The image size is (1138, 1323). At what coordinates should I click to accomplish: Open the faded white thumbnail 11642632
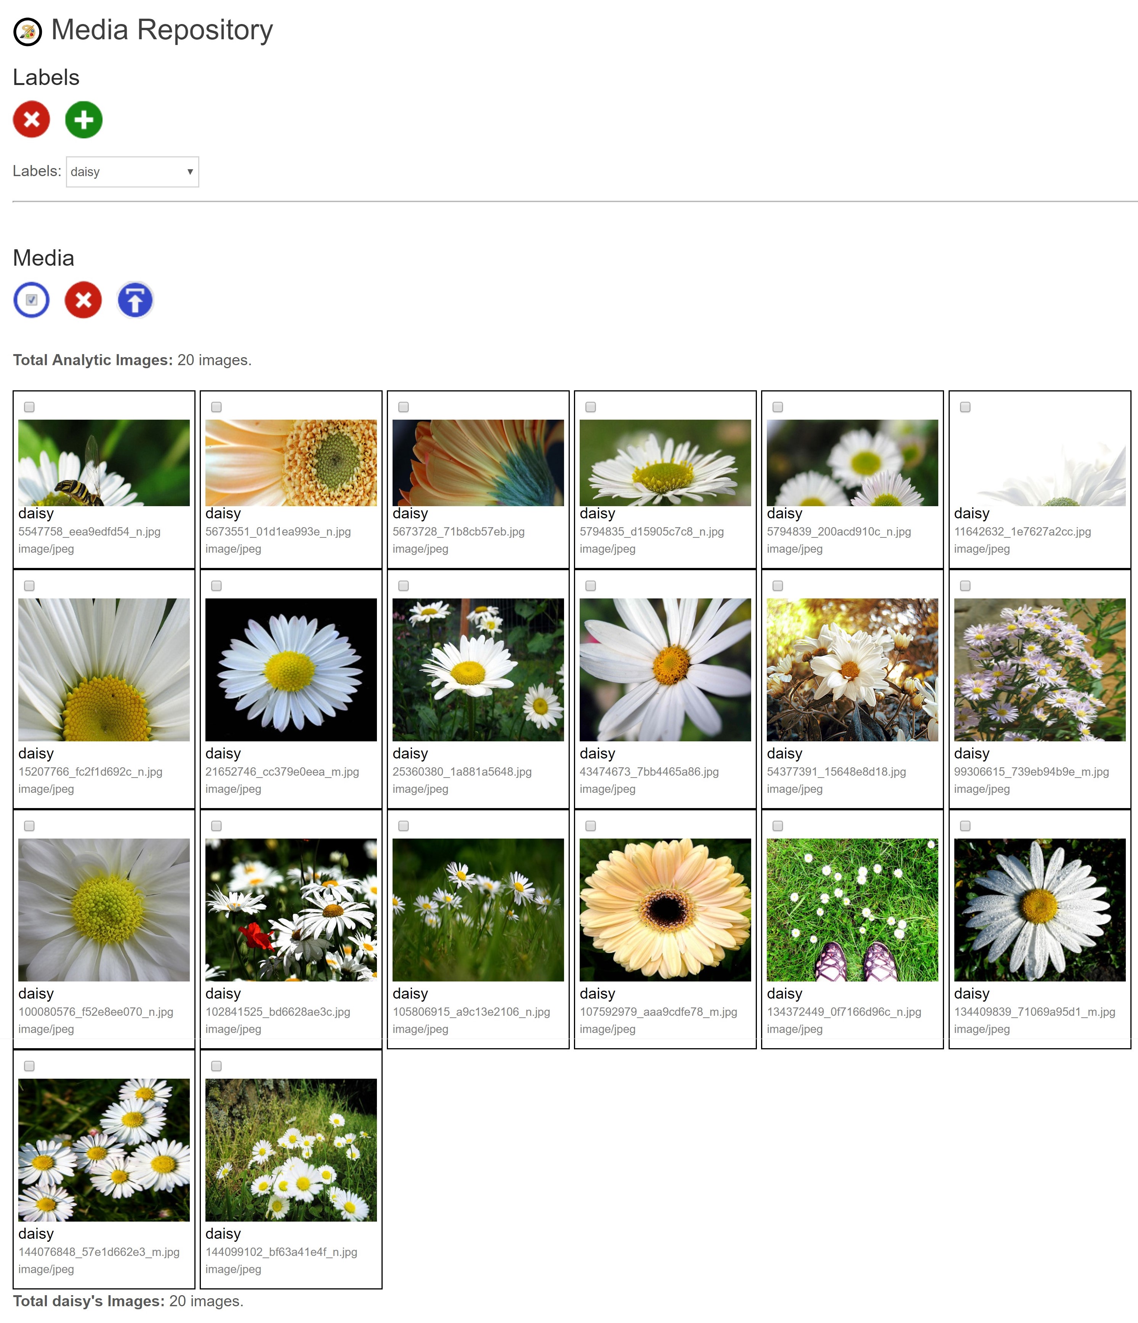[x=1040, y=463]
